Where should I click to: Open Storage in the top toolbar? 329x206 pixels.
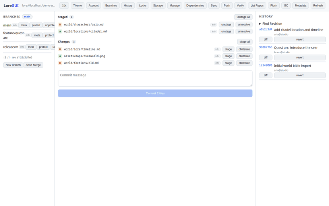click(x=158, y=6)
